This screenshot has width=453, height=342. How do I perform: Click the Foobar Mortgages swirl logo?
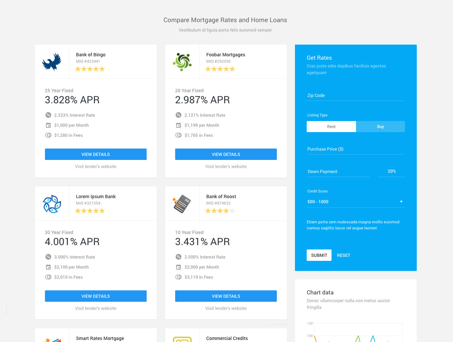(x=182, y=62)
